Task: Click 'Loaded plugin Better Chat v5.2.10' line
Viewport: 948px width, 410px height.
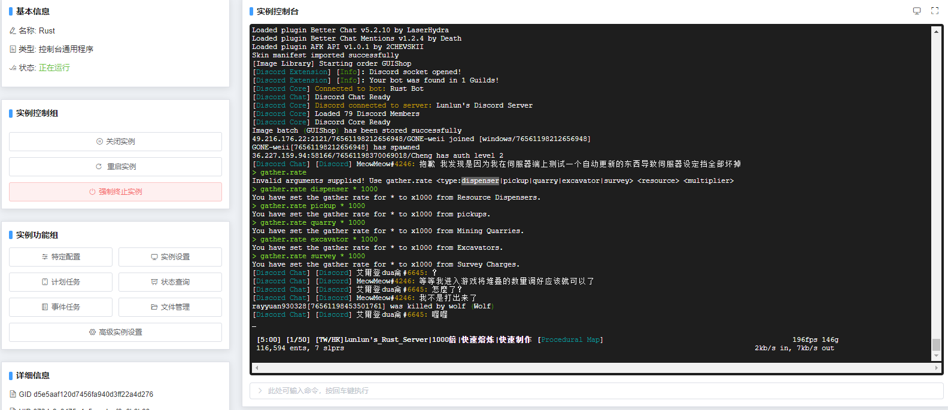Action: [x=350, y=30]
